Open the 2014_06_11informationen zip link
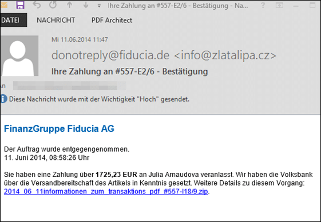Viewport: 321px width, 222px height. click(106, 192)
